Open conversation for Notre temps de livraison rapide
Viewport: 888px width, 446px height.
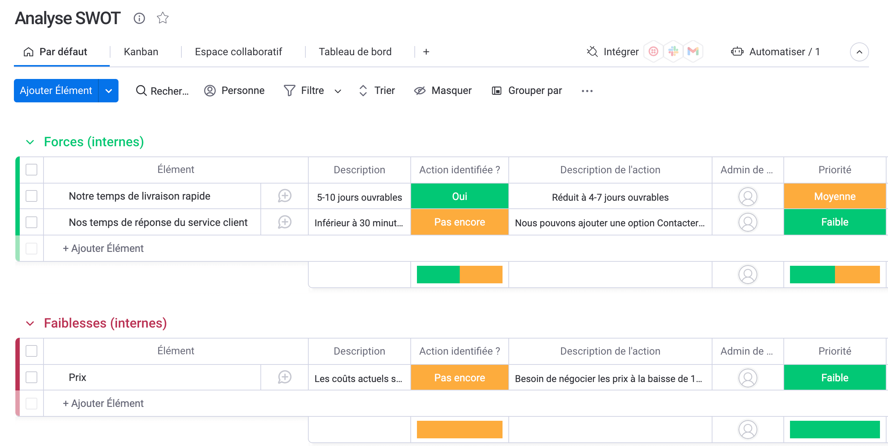coord(285,196)
